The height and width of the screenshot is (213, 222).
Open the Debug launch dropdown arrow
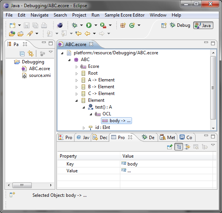pos(81,25)
